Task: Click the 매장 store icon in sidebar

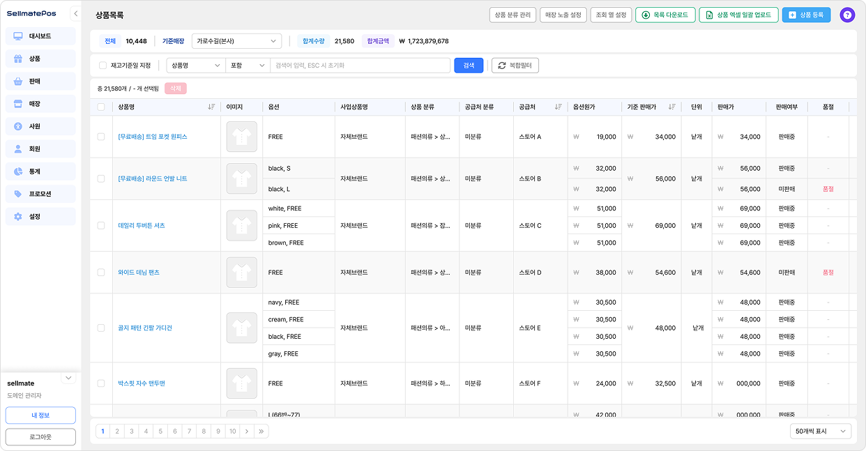Action: pos(18,104)
